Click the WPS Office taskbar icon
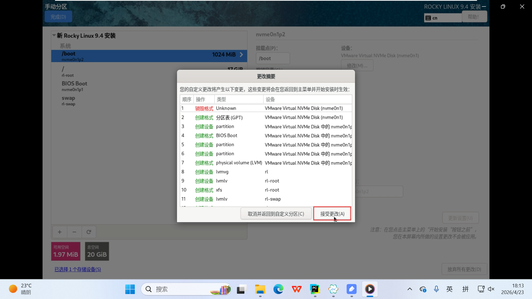This screenshot has height=299, width=532. pos(296,289)
